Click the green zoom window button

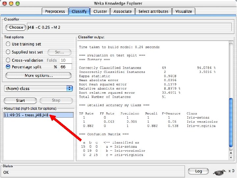click(18, 3)
